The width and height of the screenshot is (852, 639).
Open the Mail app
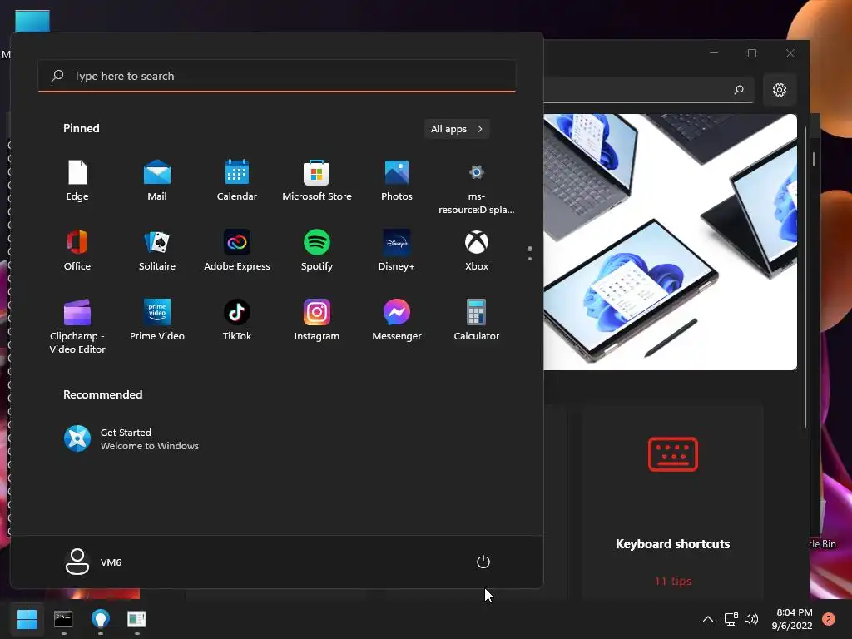tap(157, 181)
